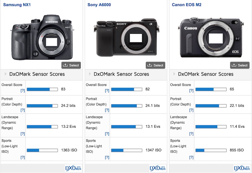Image resolution: width=252 pixels, height=173 pixels.
Task: Click the DxOMark logo under Sony A6000
Action: click(158, 168)
